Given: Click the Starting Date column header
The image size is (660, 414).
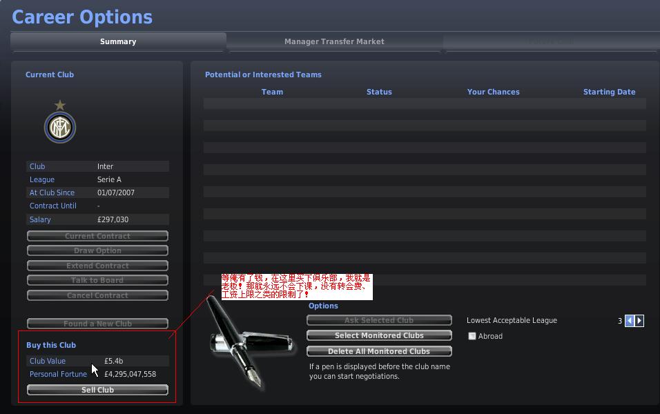Looking at the screenshot, I should 609,92.
